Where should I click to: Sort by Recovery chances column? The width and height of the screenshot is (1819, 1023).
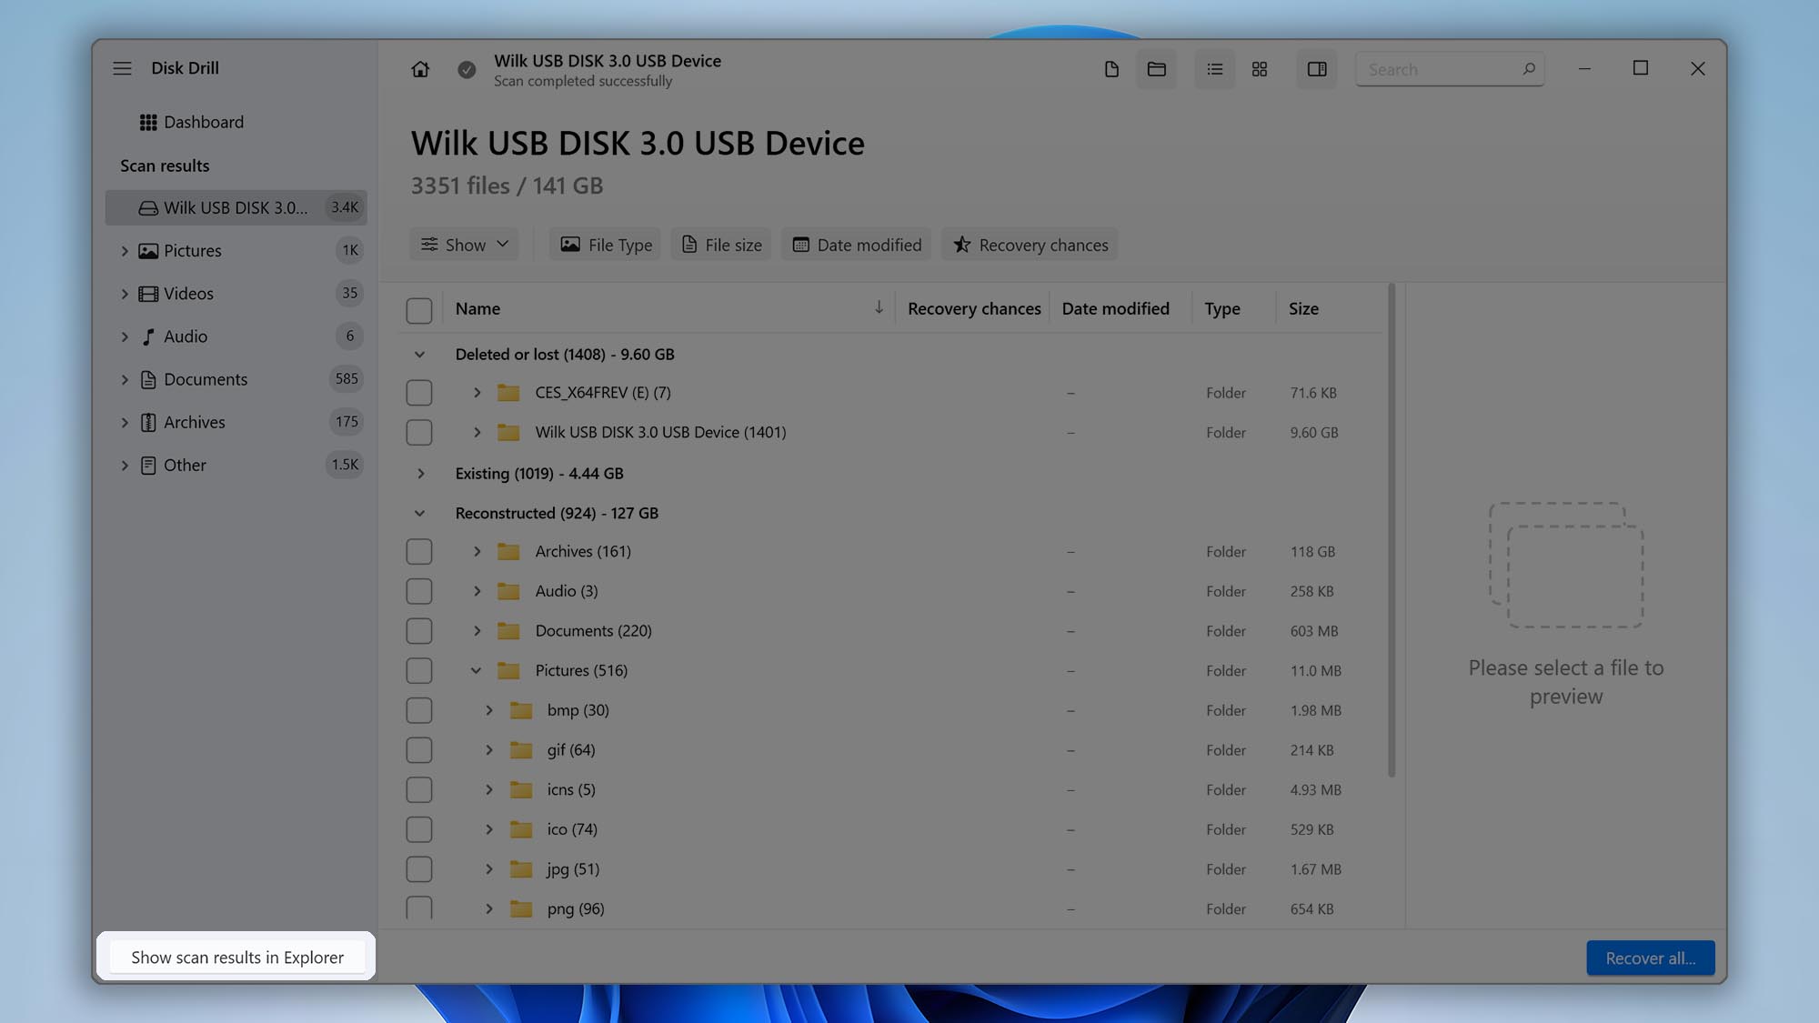974,309
